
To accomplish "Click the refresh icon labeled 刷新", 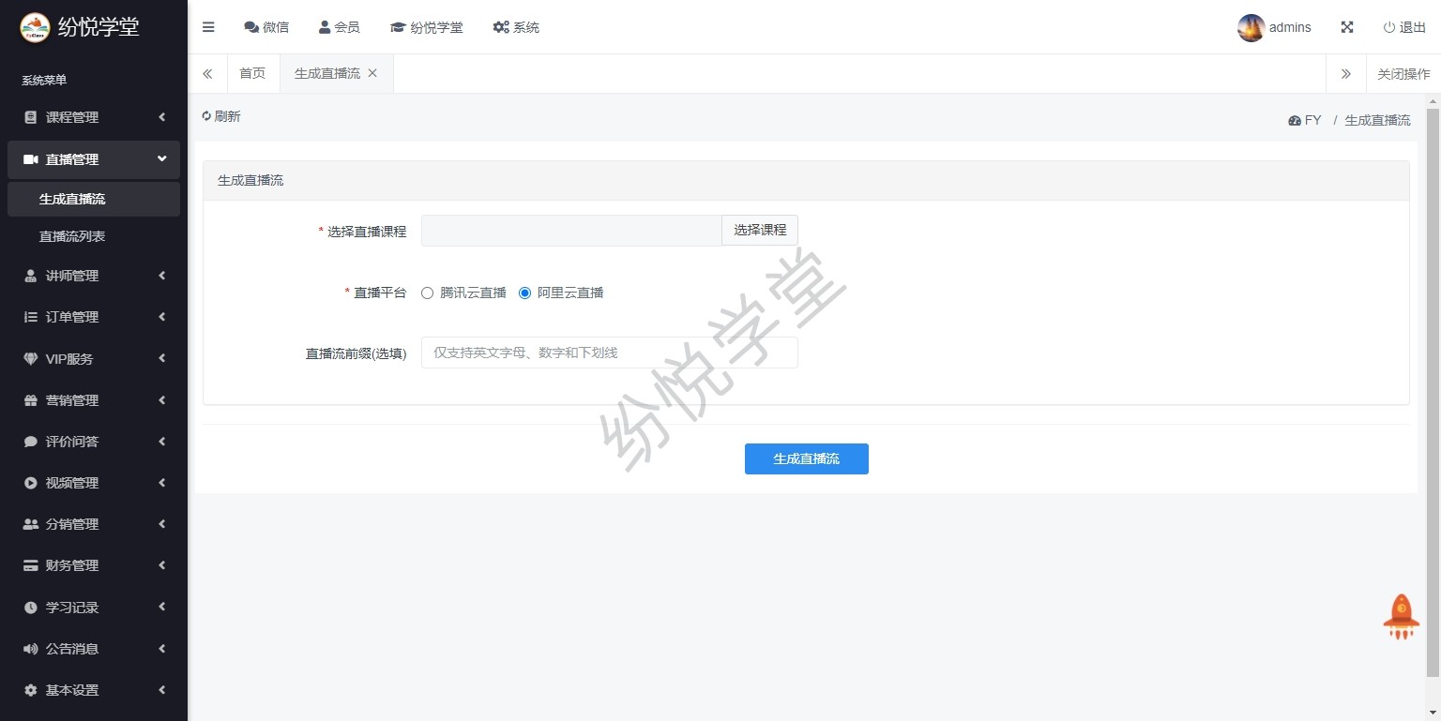I will 206,116.
